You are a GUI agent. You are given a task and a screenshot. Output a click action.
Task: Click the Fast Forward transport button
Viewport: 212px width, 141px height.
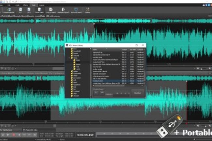[29, 135]
